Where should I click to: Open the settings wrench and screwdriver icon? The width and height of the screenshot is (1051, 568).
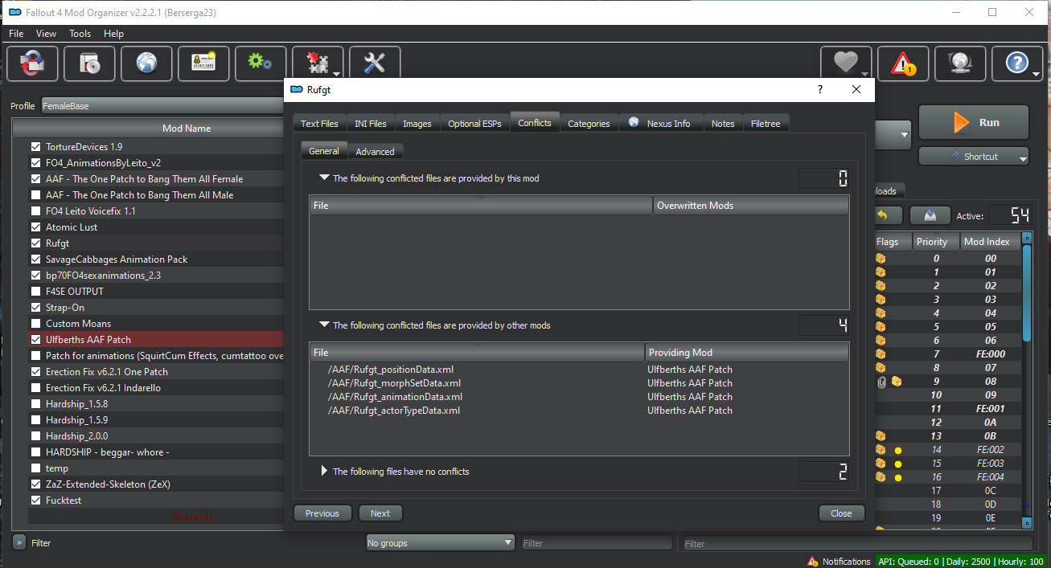[375, 63]
